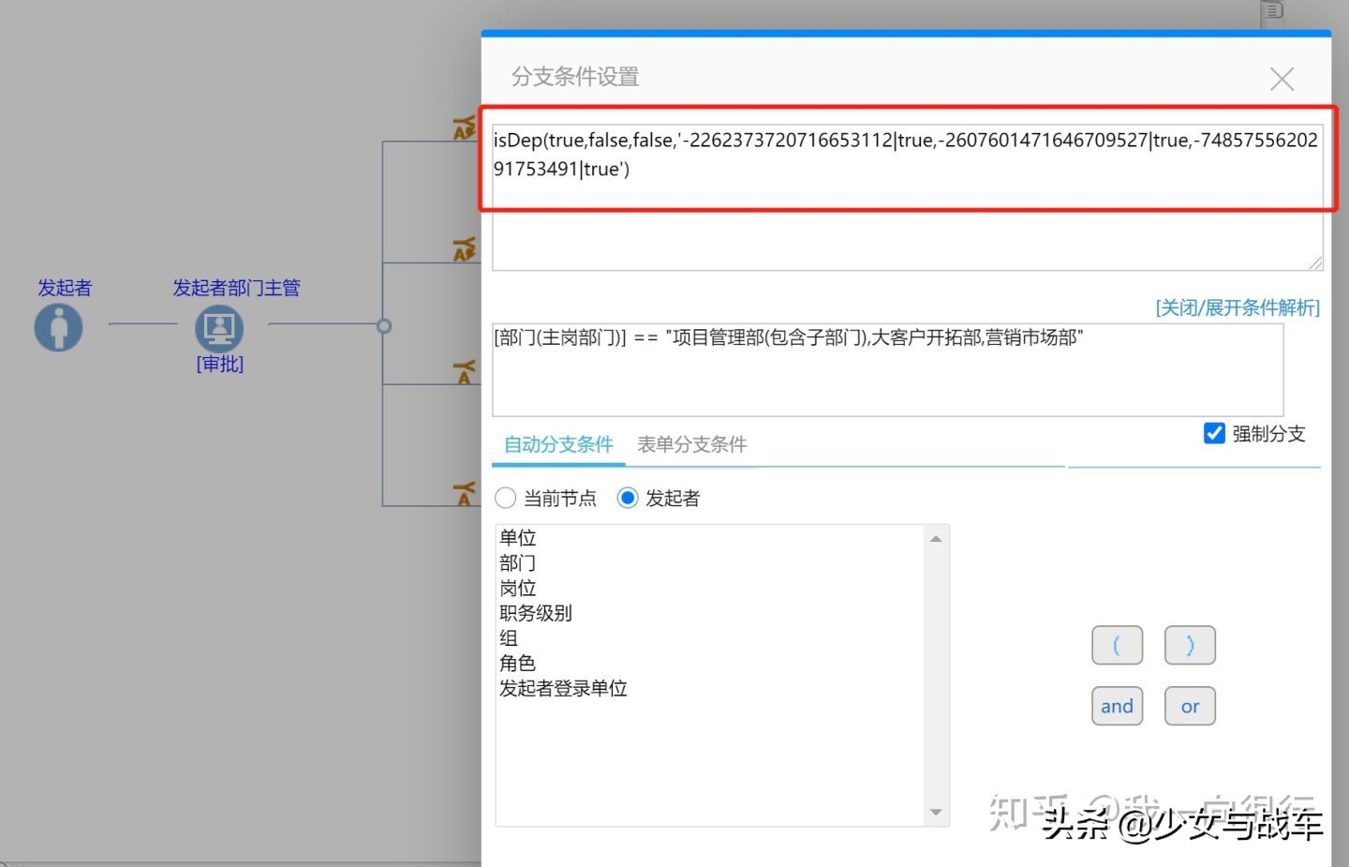Image resolution: width=1349 pixels, height=867 pixels.
Task: Open the note document icon at top right
Action: click(1271, 12)
